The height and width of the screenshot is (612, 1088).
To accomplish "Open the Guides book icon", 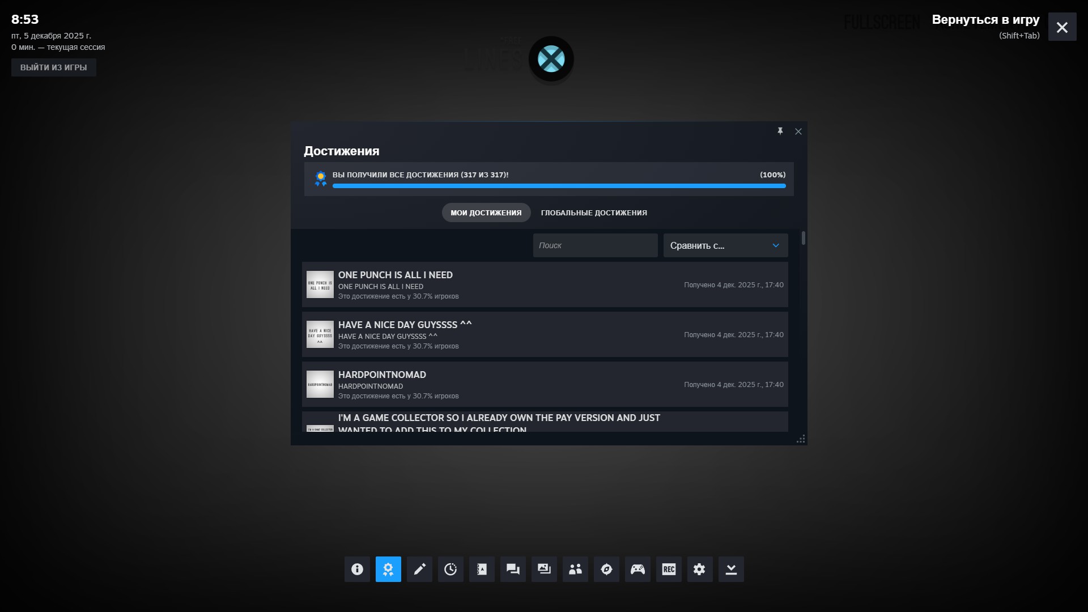I will 482,569.
